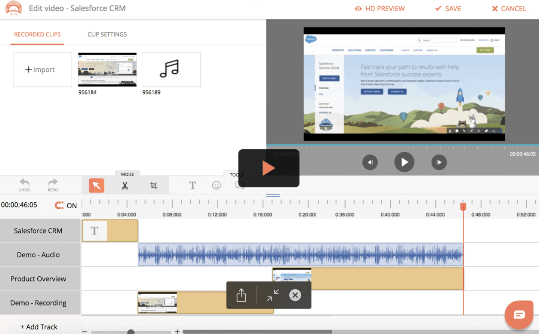
Task: Select the speech bubble callout tool
Action: pyautogui.click(x=240, y=185)
